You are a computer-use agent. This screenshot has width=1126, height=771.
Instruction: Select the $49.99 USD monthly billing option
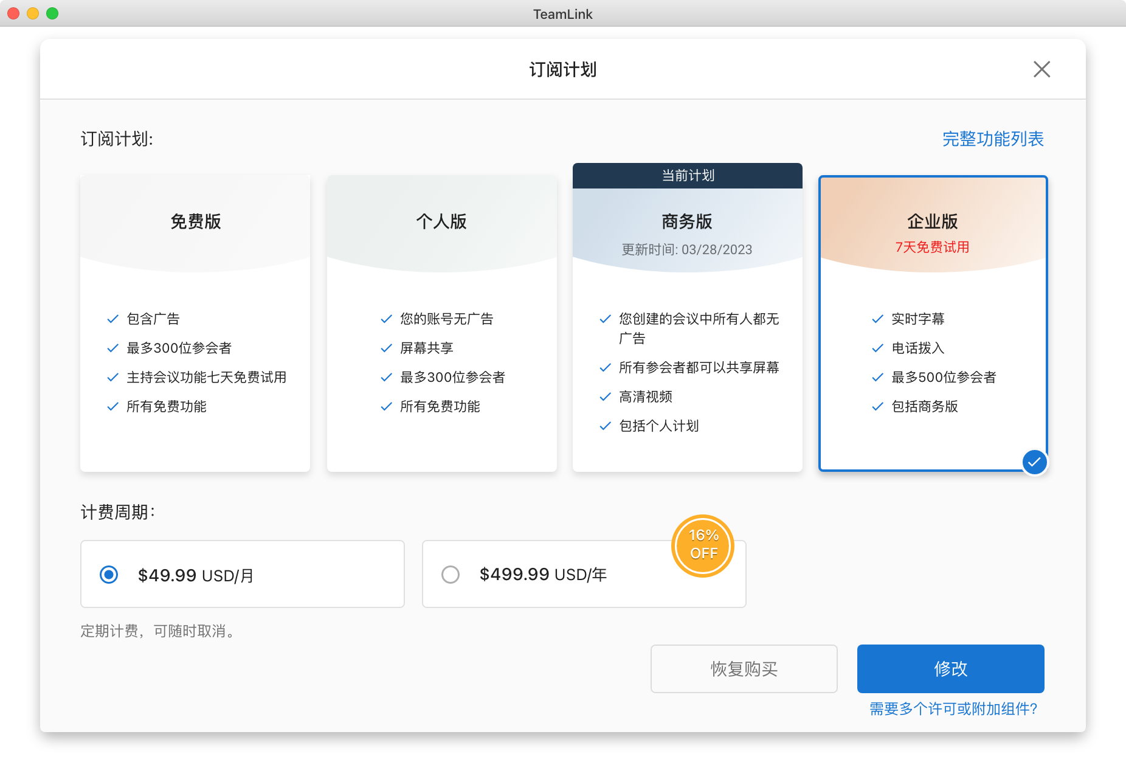109,575
